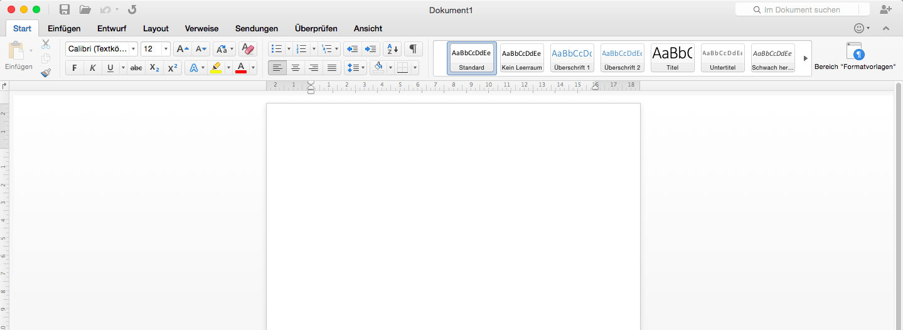Switch to the Ansicht tab

click(368, 28)
